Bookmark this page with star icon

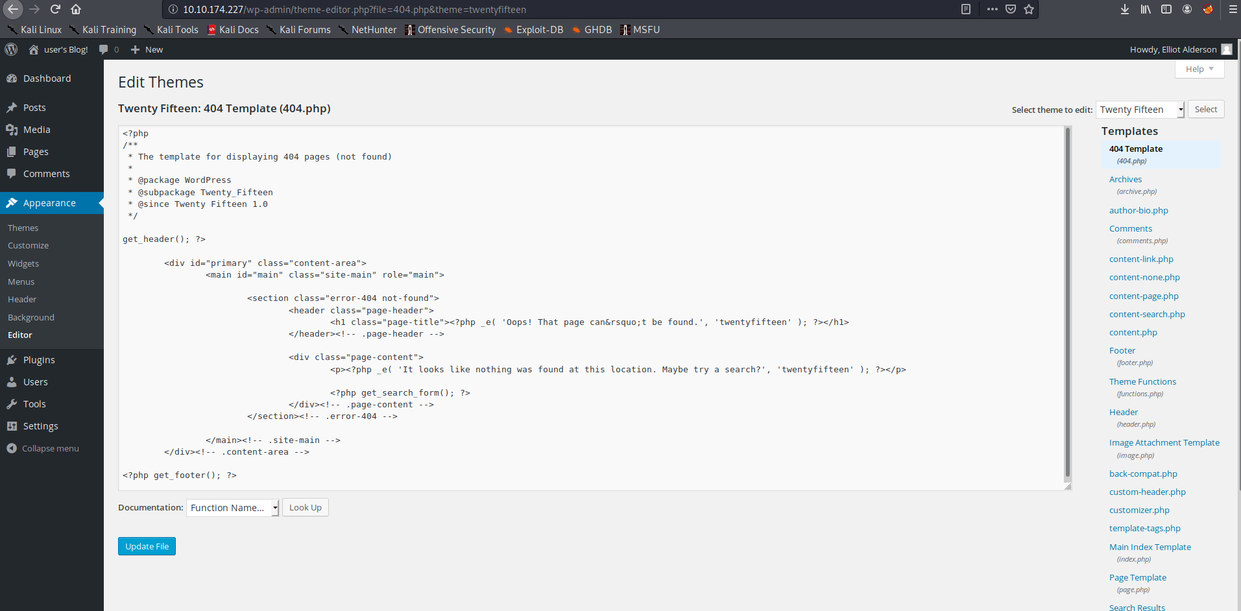[x=1029, y=9]
